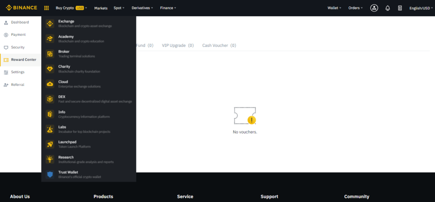Switch to the Cash Voucher tab
This screenshot has height=202, width=435.
pyautogui.click(x=219, y=45)
